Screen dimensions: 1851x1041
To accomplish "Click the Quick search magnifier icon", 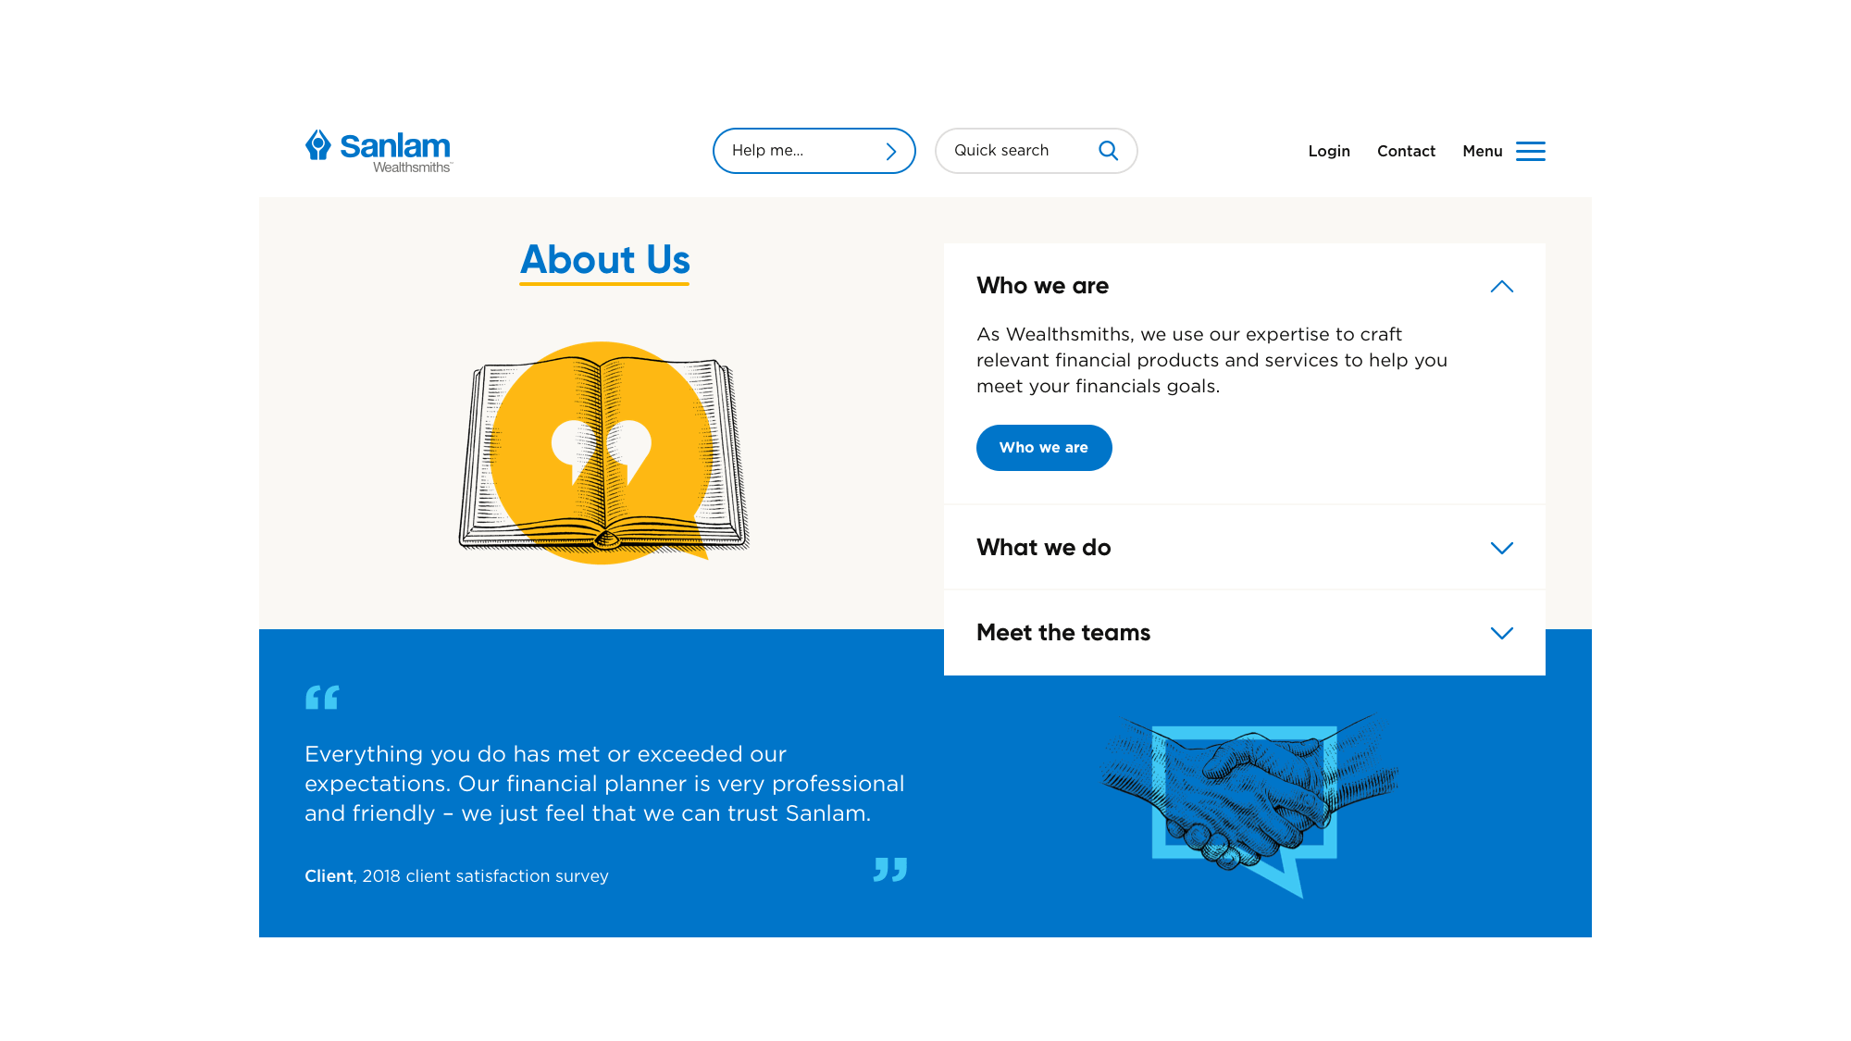I will pyautogui.click(x=1109, y=150).
